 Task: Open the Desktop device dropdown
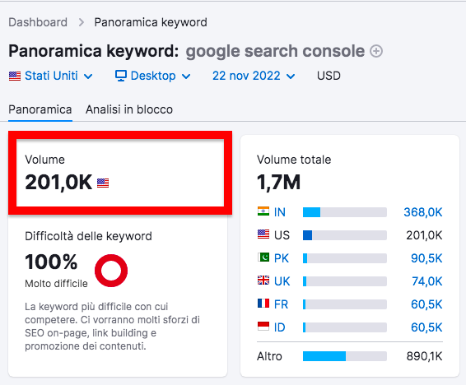click(x=153, y=76)
